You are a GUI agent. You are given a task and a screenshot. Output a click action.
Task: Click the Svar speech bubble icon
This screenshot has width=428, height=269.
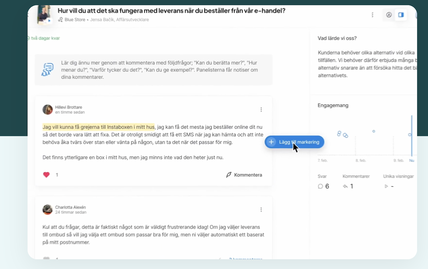coord(320,186)
